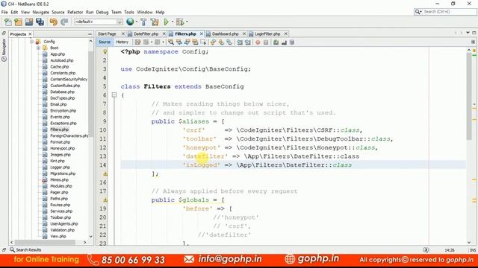The width and height of the screenshot is (478, 268).
Task: Select Database.php in Projects tree
Action: [62, 92]
